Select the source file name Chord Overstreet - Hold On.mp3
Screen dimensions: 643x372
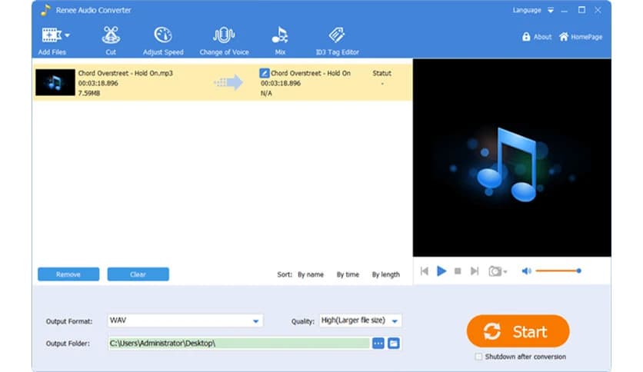125,73
